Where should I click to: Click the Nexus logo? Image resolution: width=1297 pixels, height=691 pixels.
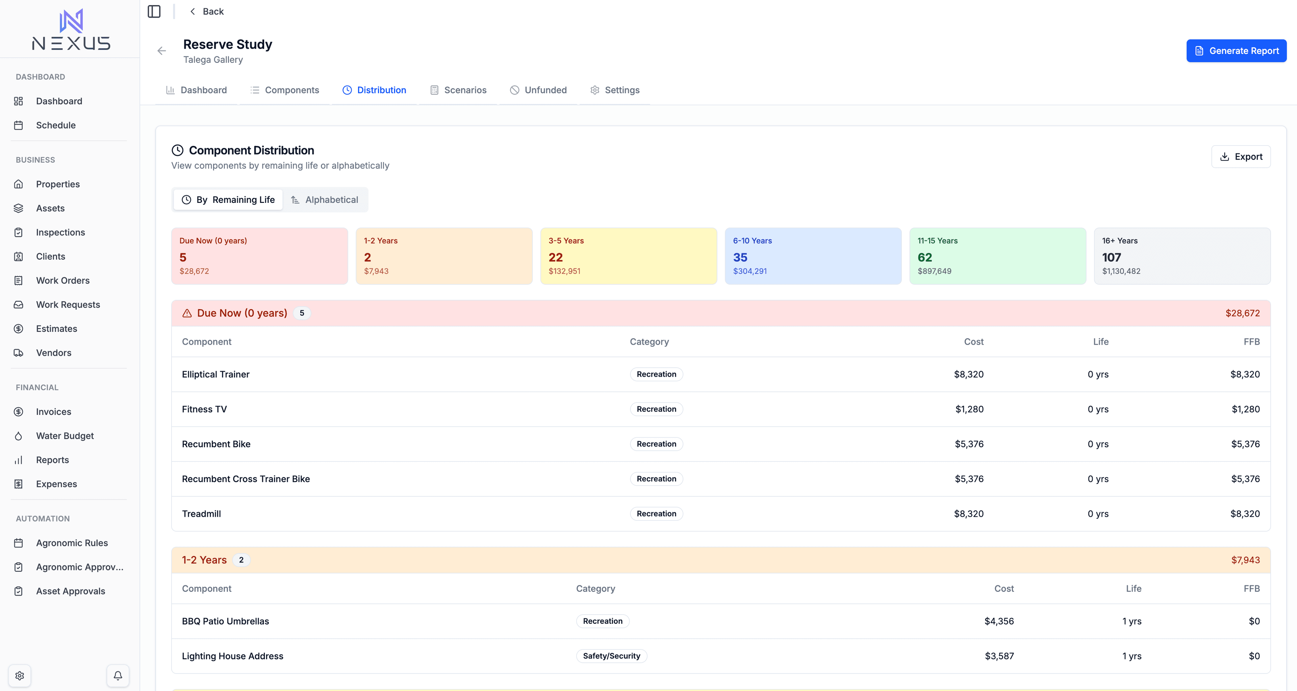(71, 29)
